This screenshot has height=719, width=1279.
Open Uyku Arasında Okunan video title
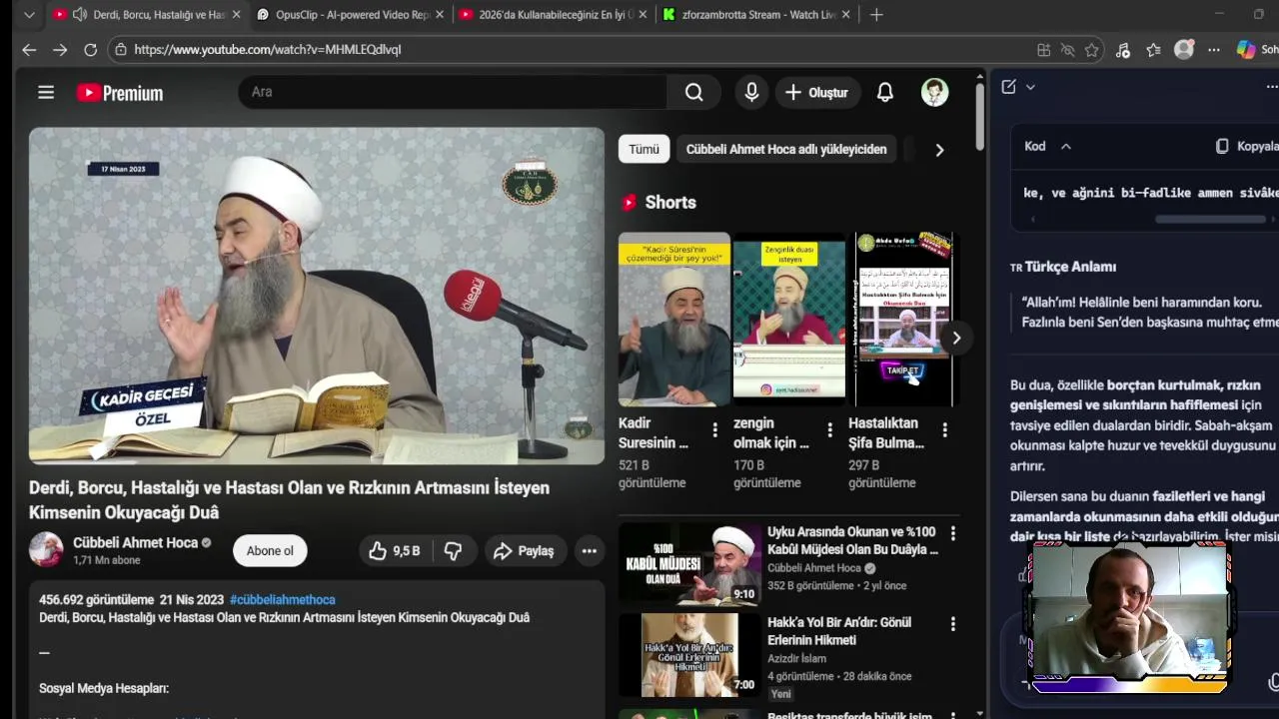[852, 540]
